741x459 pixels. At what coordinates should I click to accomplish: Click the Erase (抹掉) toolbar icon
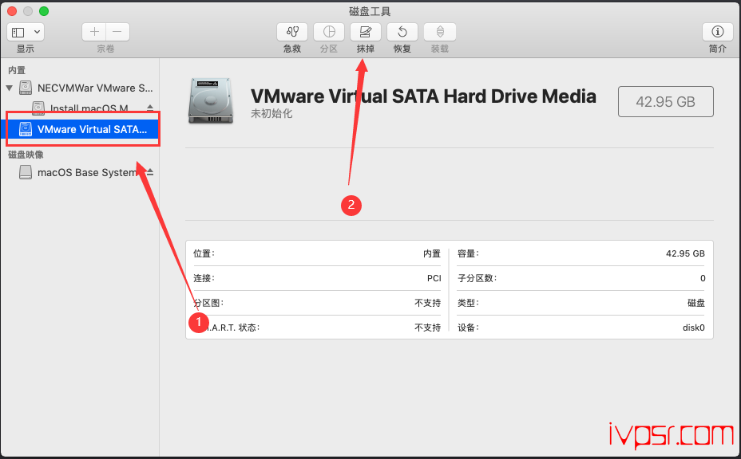(x=365, y=32)
